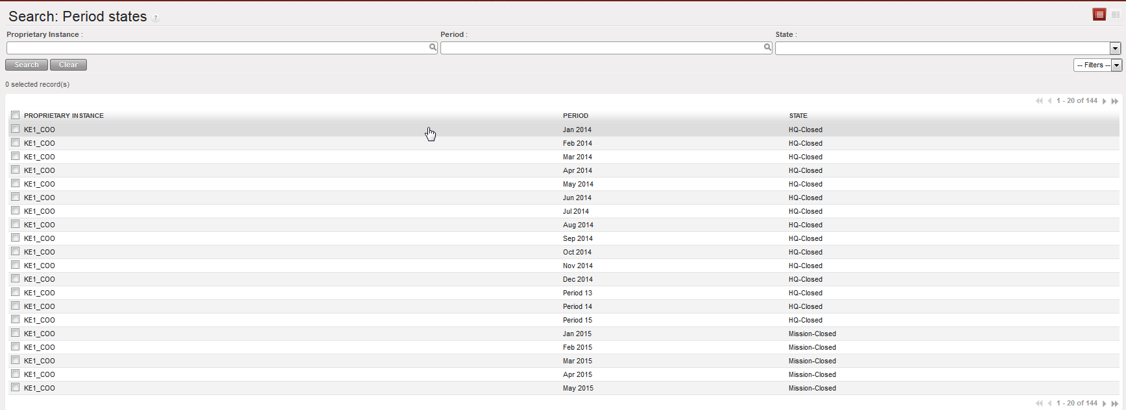Select the Dec 2014 row checkbox

[x=15, y=279]
